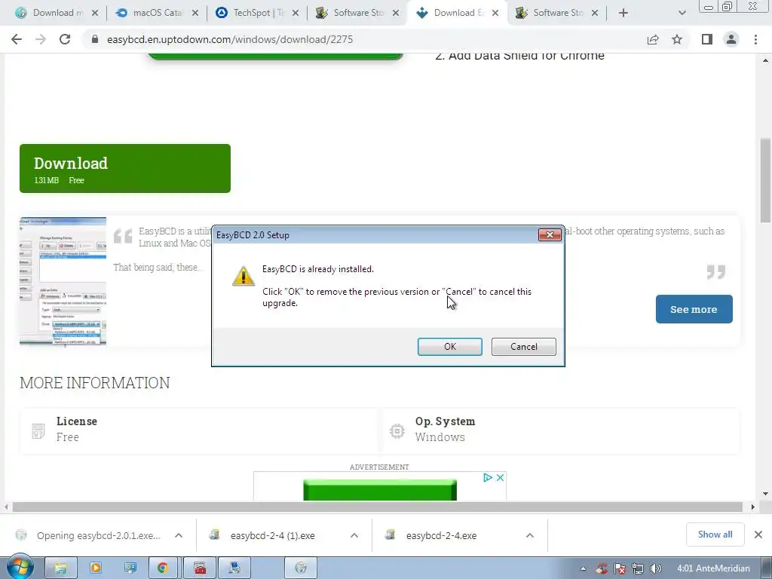772x579 pixels.
Task: Reload the current page
Action: [x=65, y=39]
